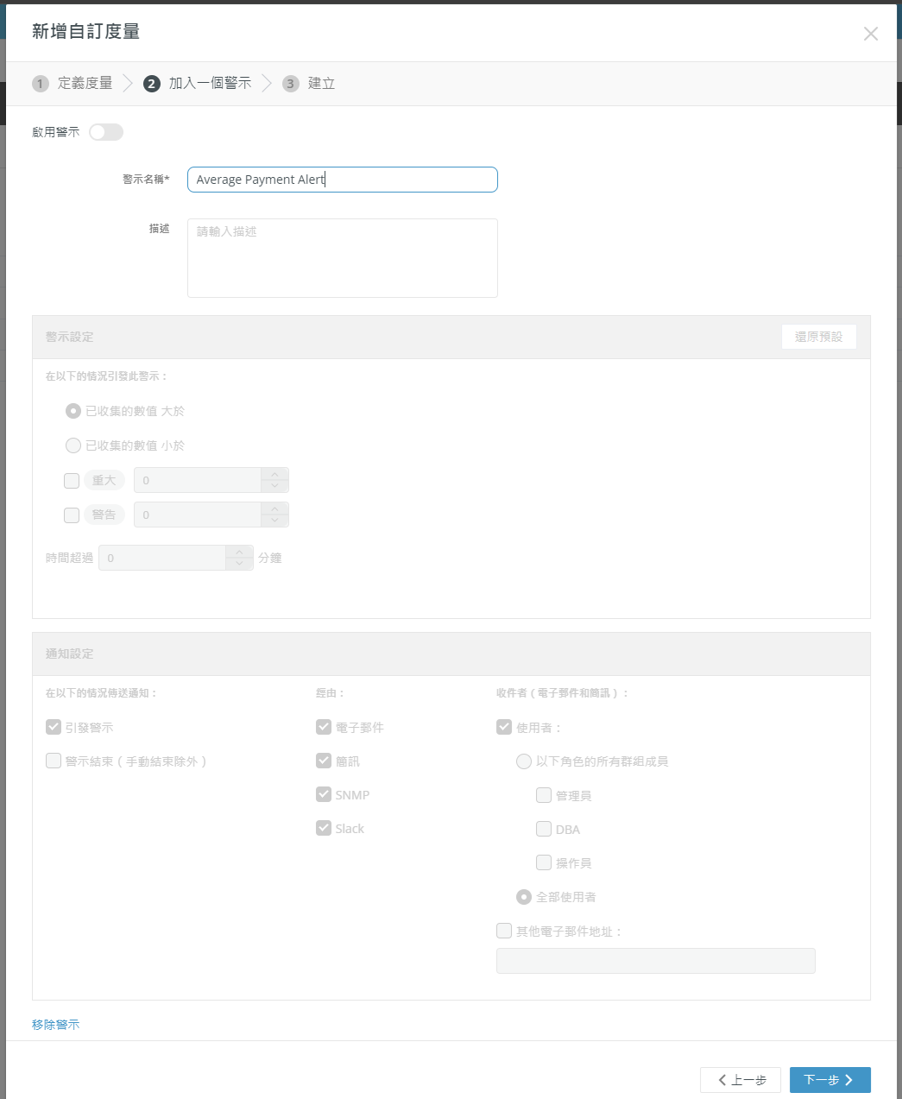Select the 已收集的數值 小於 radio option

coord(73,445)
